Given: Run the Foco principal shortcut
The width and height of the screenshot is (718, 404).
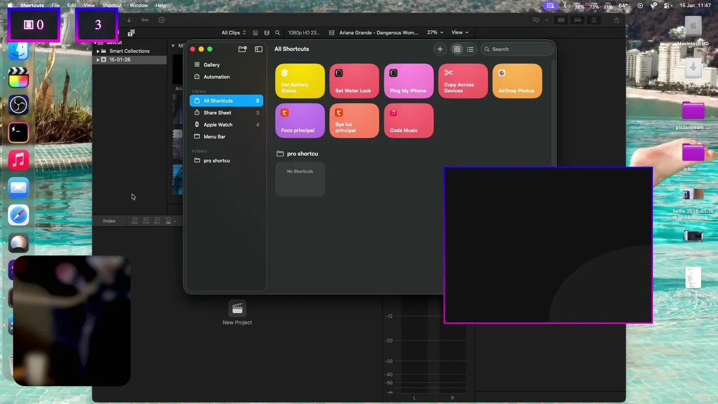Looking at the screenshot, I should (300, 121).
